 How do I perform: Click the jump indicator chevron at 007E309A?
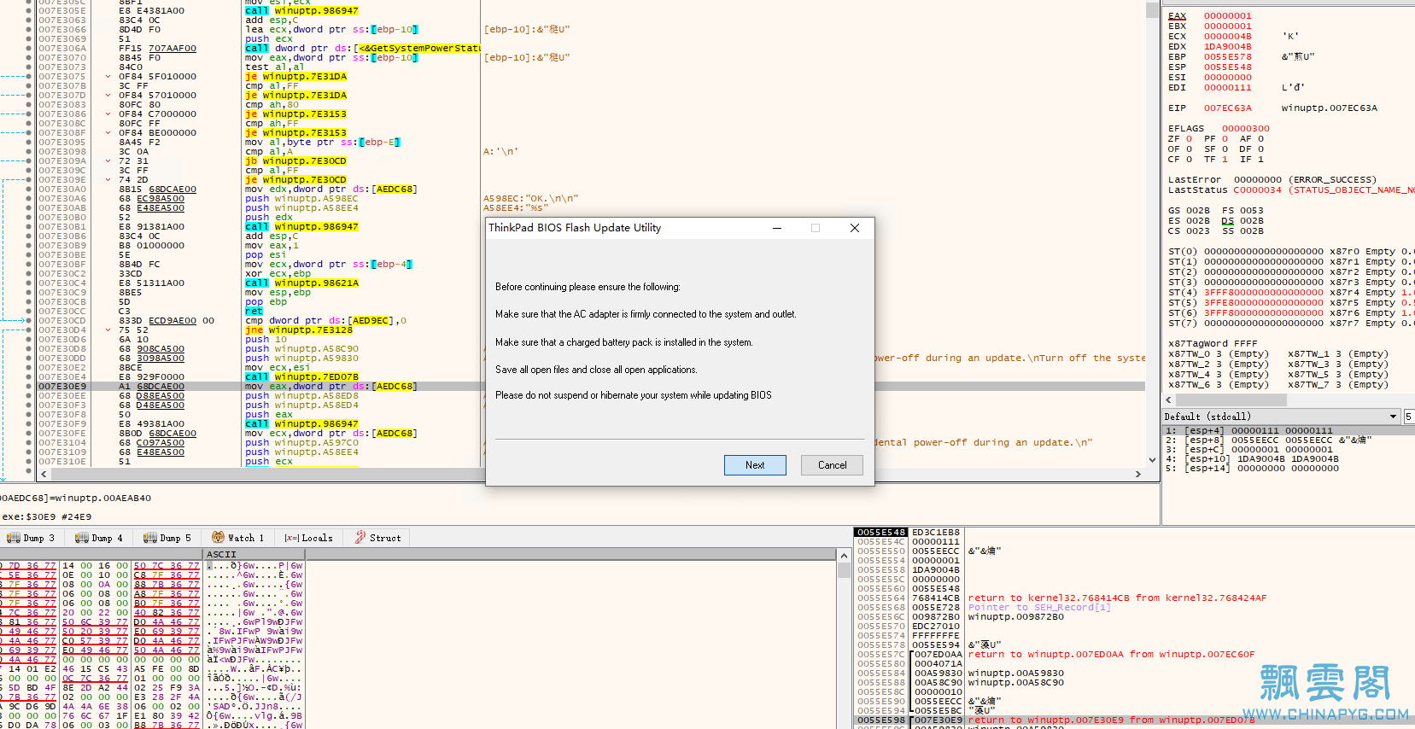tap(108, 161)
